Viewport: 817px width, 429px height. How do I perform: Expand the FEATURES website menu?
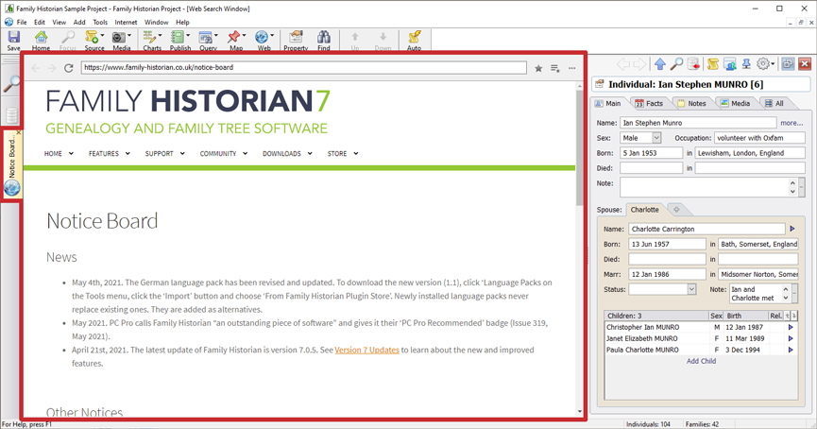(x=109, y=154)
